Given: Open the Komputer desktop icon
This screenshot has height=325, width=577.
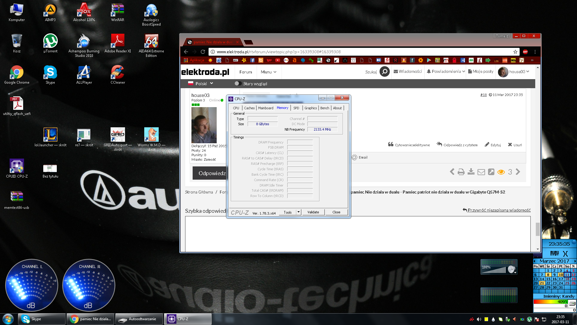Looking at the screenshot, I should click(17, 13).
